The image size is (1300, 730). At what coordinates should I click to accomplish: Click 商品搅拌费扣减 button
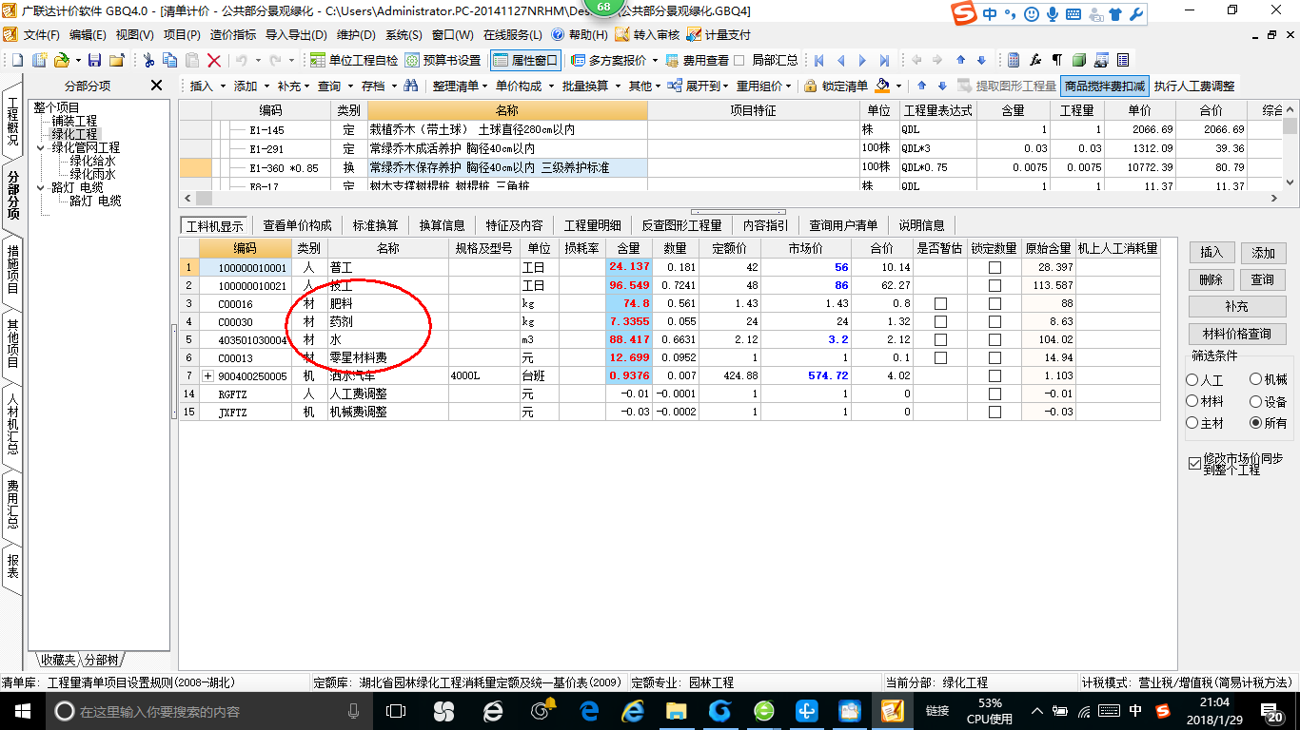point(1105,86)
